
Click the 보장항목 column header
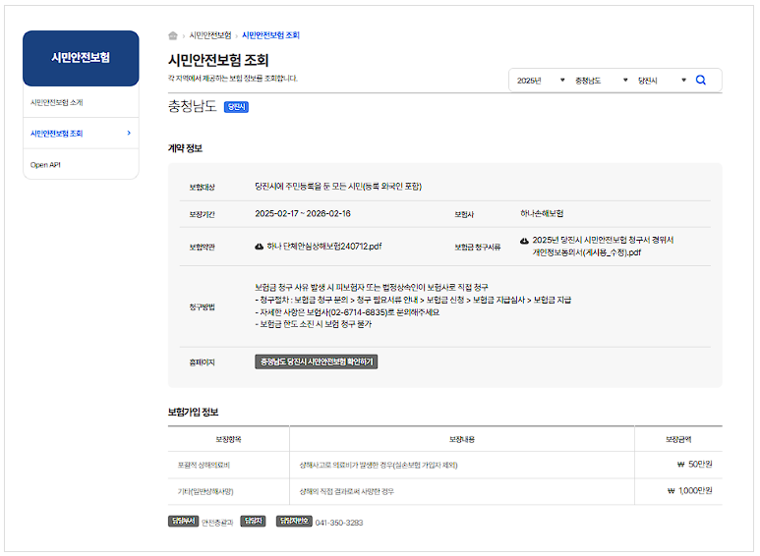click(228, 439)
